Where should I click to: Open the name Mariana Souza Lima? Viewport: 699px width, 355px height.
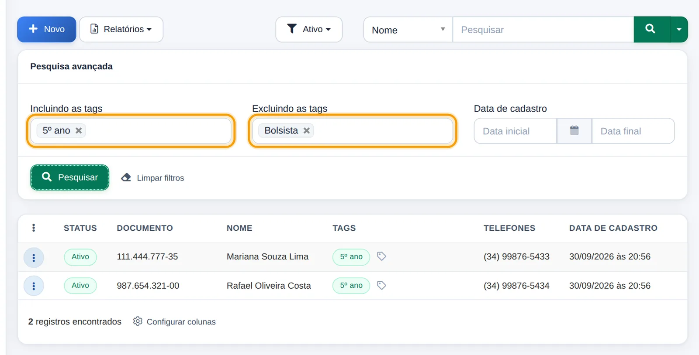click(x=267, y=257)
